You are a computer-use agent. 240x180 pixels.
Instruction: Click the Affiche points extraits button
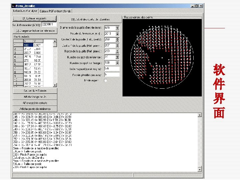[35, 103]
